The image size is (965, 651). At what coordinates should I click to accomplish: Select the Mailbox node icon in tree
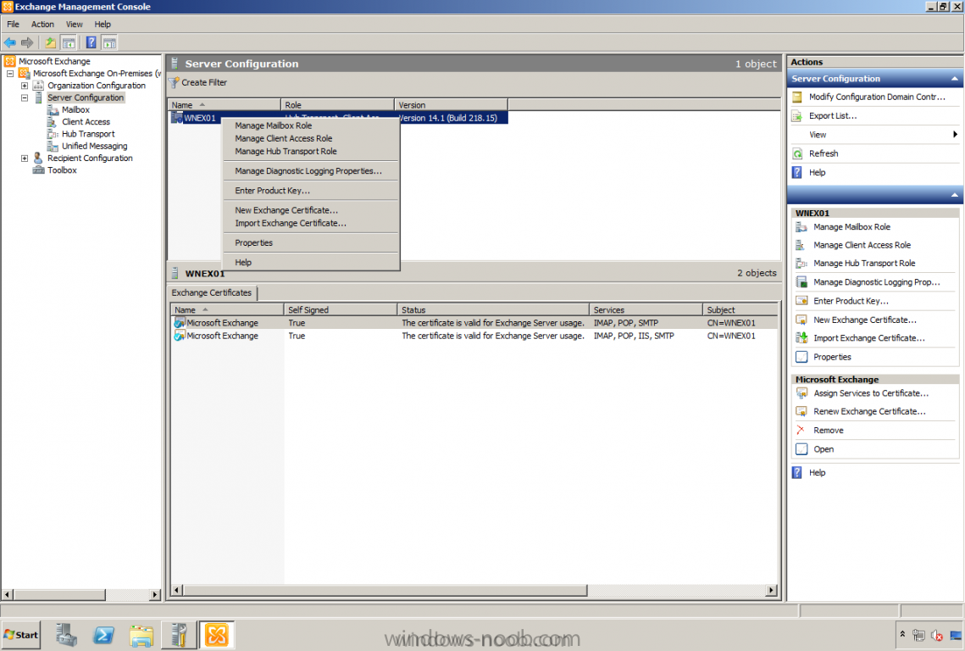[53, 109]
